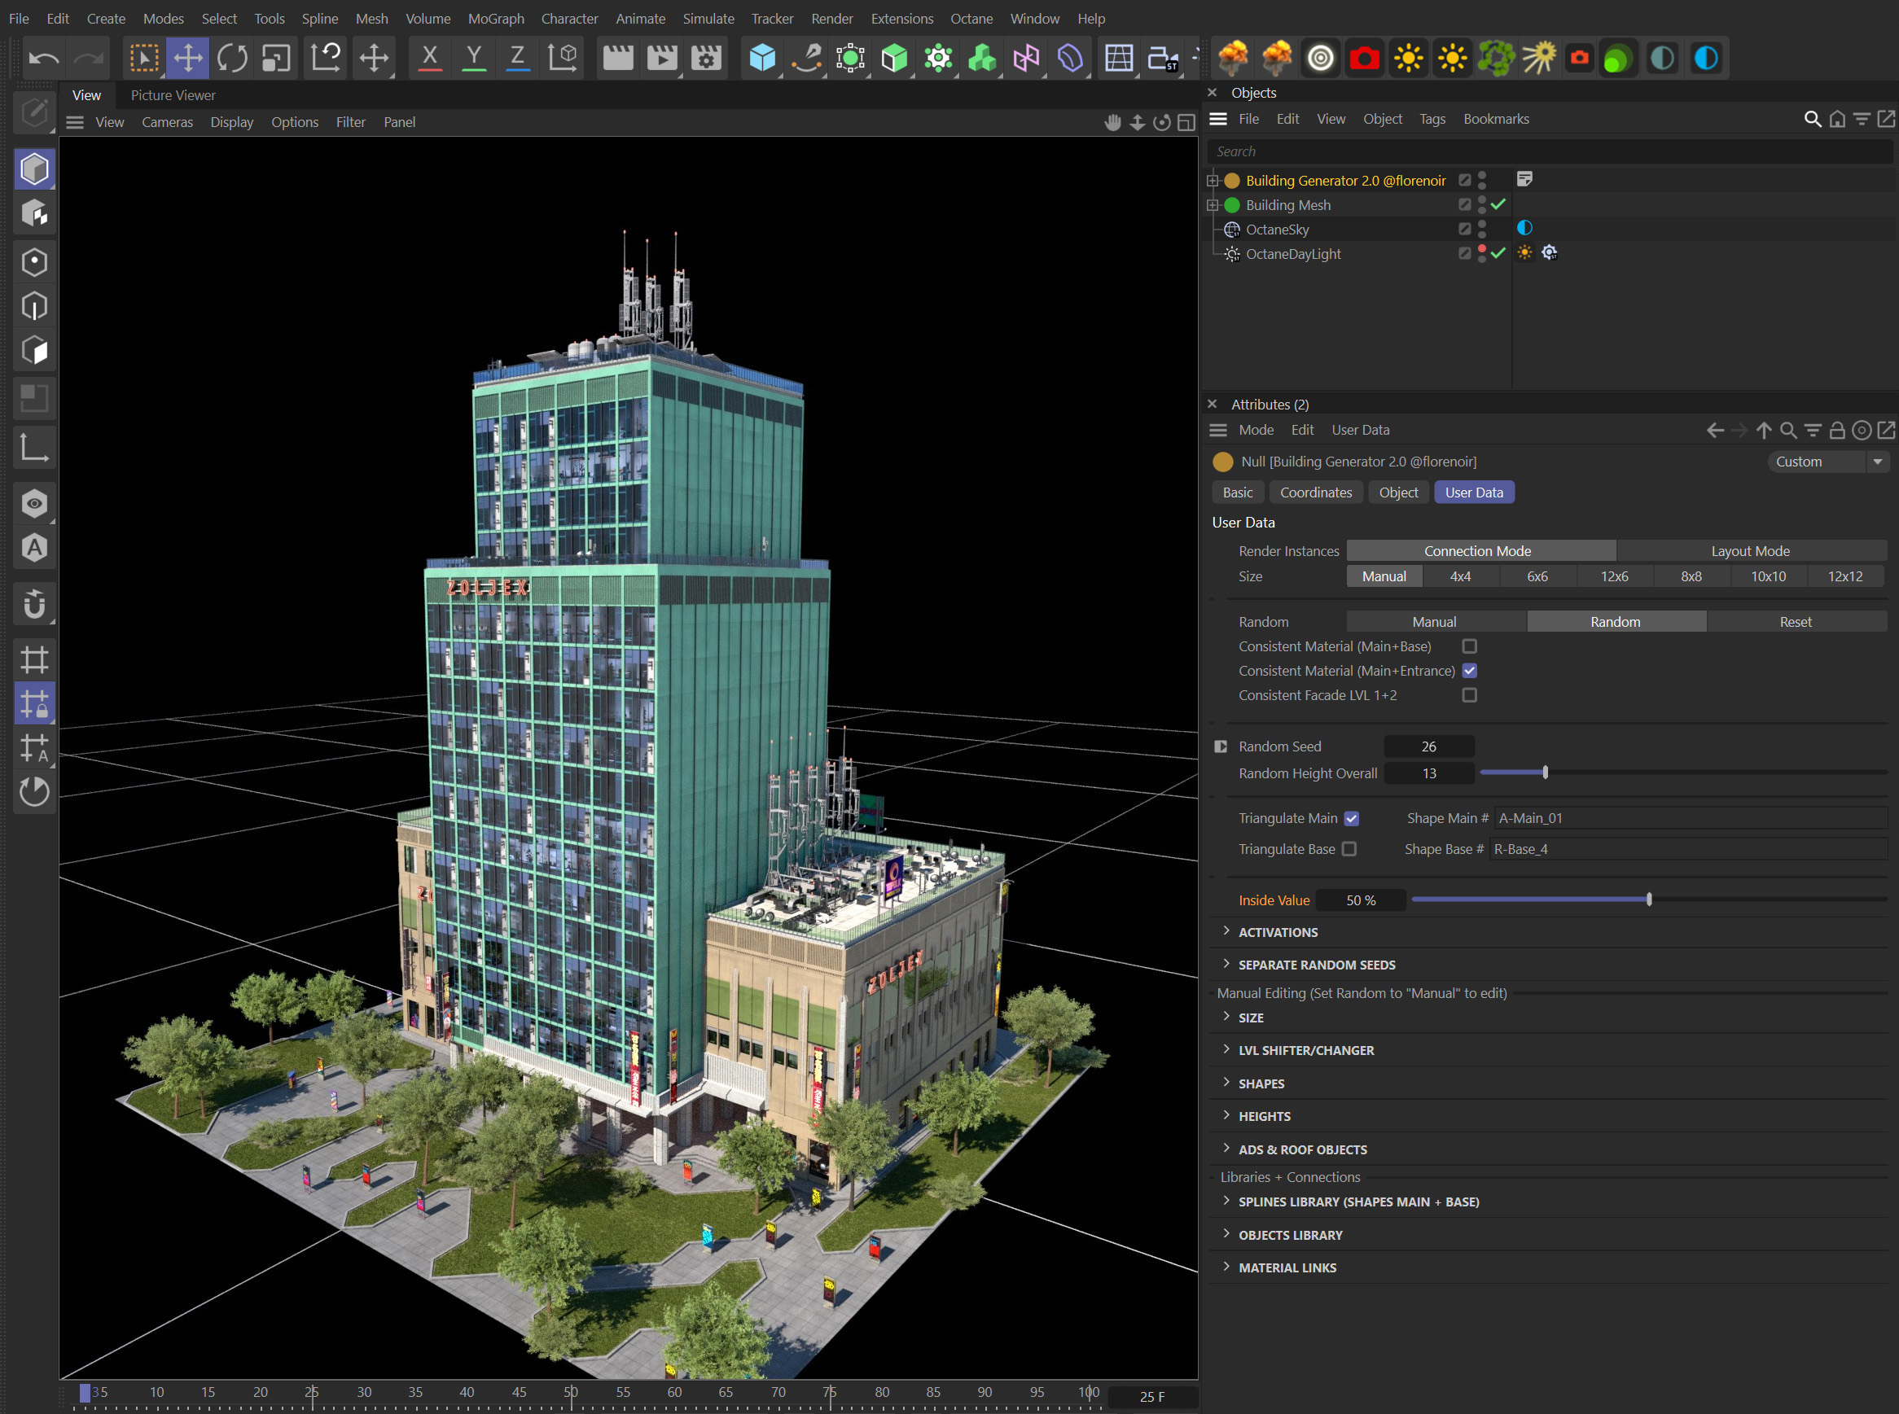
Task: Open the User Data tab
Action: (x=1476, y=490)
